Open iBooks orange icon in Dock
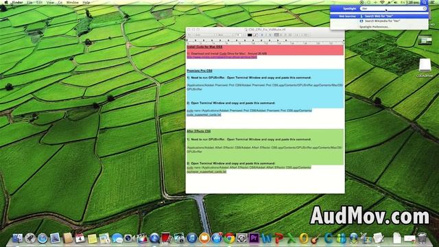Screen dimensions: 439x247 (204, 238)
